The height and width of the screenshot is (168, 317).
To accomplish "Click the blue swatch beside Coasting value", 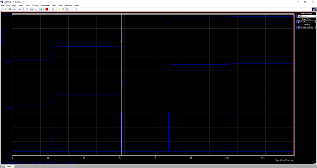I will [297, 27].
